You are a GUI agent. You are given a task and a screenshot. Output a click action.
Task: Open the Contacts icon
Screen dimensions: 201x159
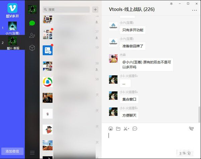(x=32, y=35)
